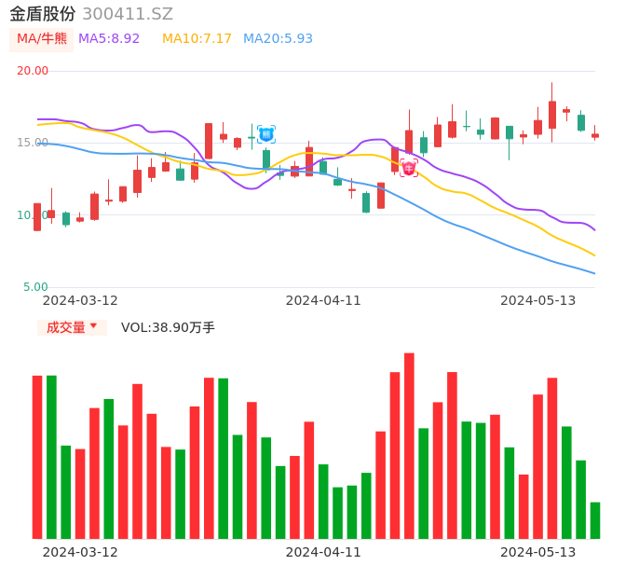
Task: Click the blue bear signal marker icon
Action: click(266, 134)
